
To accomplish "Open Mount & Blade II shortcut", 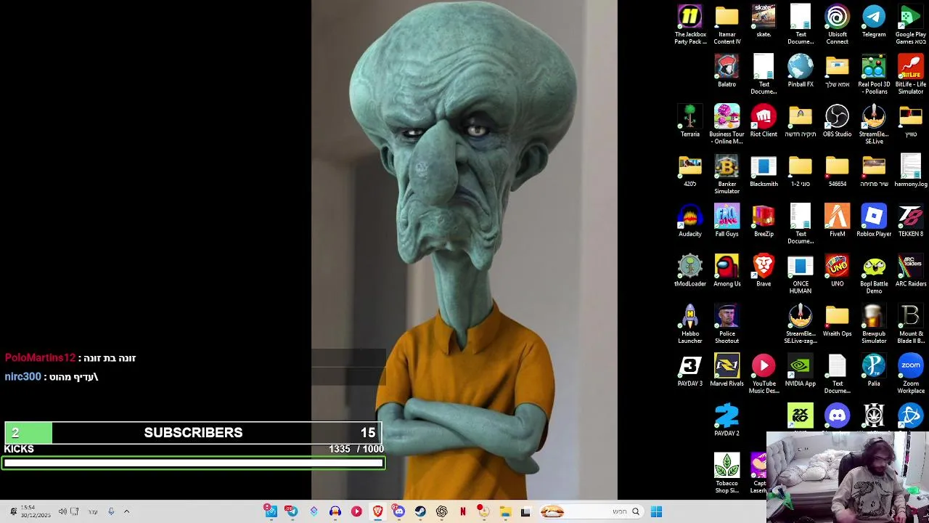I will [x=910, y=324].
